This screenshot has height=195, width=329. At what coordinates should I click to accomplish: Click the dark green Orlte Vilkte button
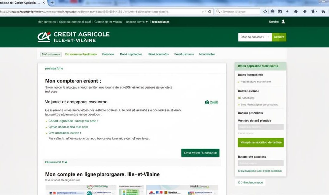point(200,153)
